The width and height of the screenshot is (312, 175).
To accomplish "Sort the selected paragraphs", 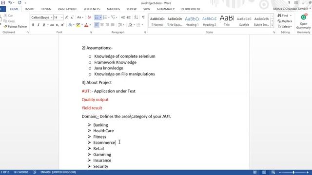I will (x=136, y=17).
